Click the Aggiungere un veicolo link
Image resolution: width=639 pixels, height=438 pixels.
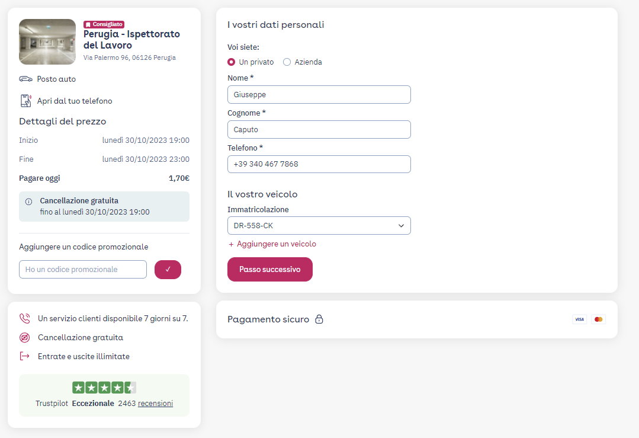pos(272,244)
